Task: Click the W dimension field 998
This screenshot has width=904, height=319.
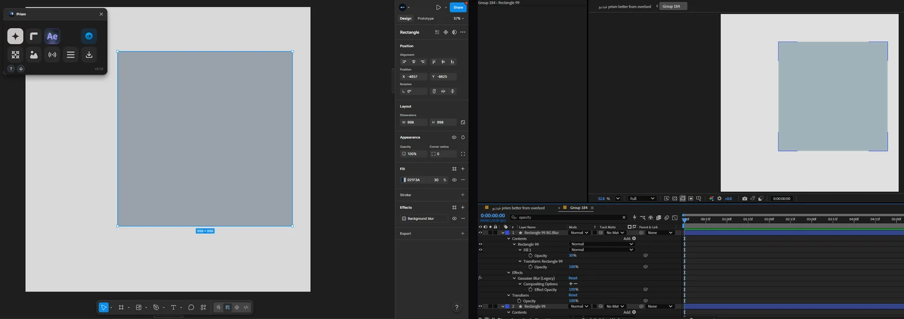Action: click(413, 123)
